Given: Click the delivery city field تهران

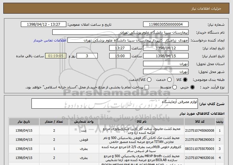Looking at the screenshot, I should click(x=166, y=72).
